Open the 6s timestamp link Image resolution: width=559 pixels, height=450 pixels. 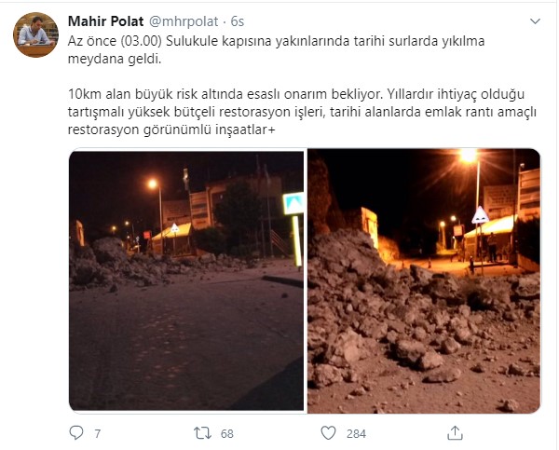pos(237,21)
